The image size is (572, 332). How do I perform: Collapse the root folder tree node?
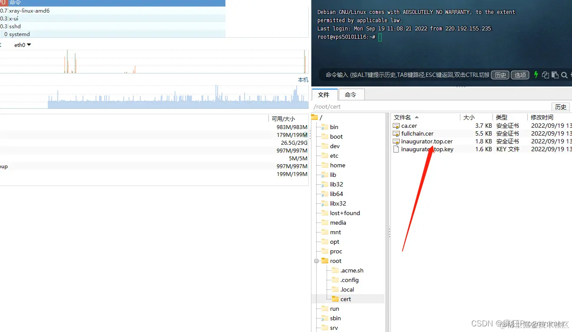(317, 261)
